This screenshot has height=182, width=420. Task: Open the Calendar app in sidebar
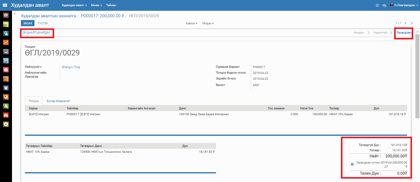(6, 24)
